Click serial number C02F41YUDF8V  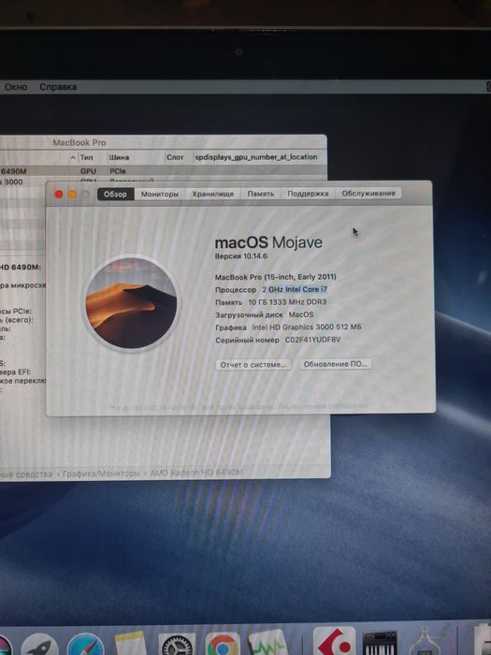(312, 340)
